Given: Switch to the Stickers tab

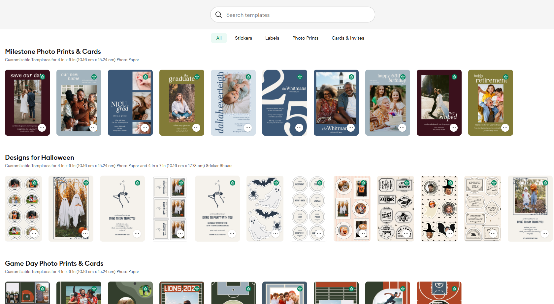Looking at the screenshot, I should click(244, 38).
